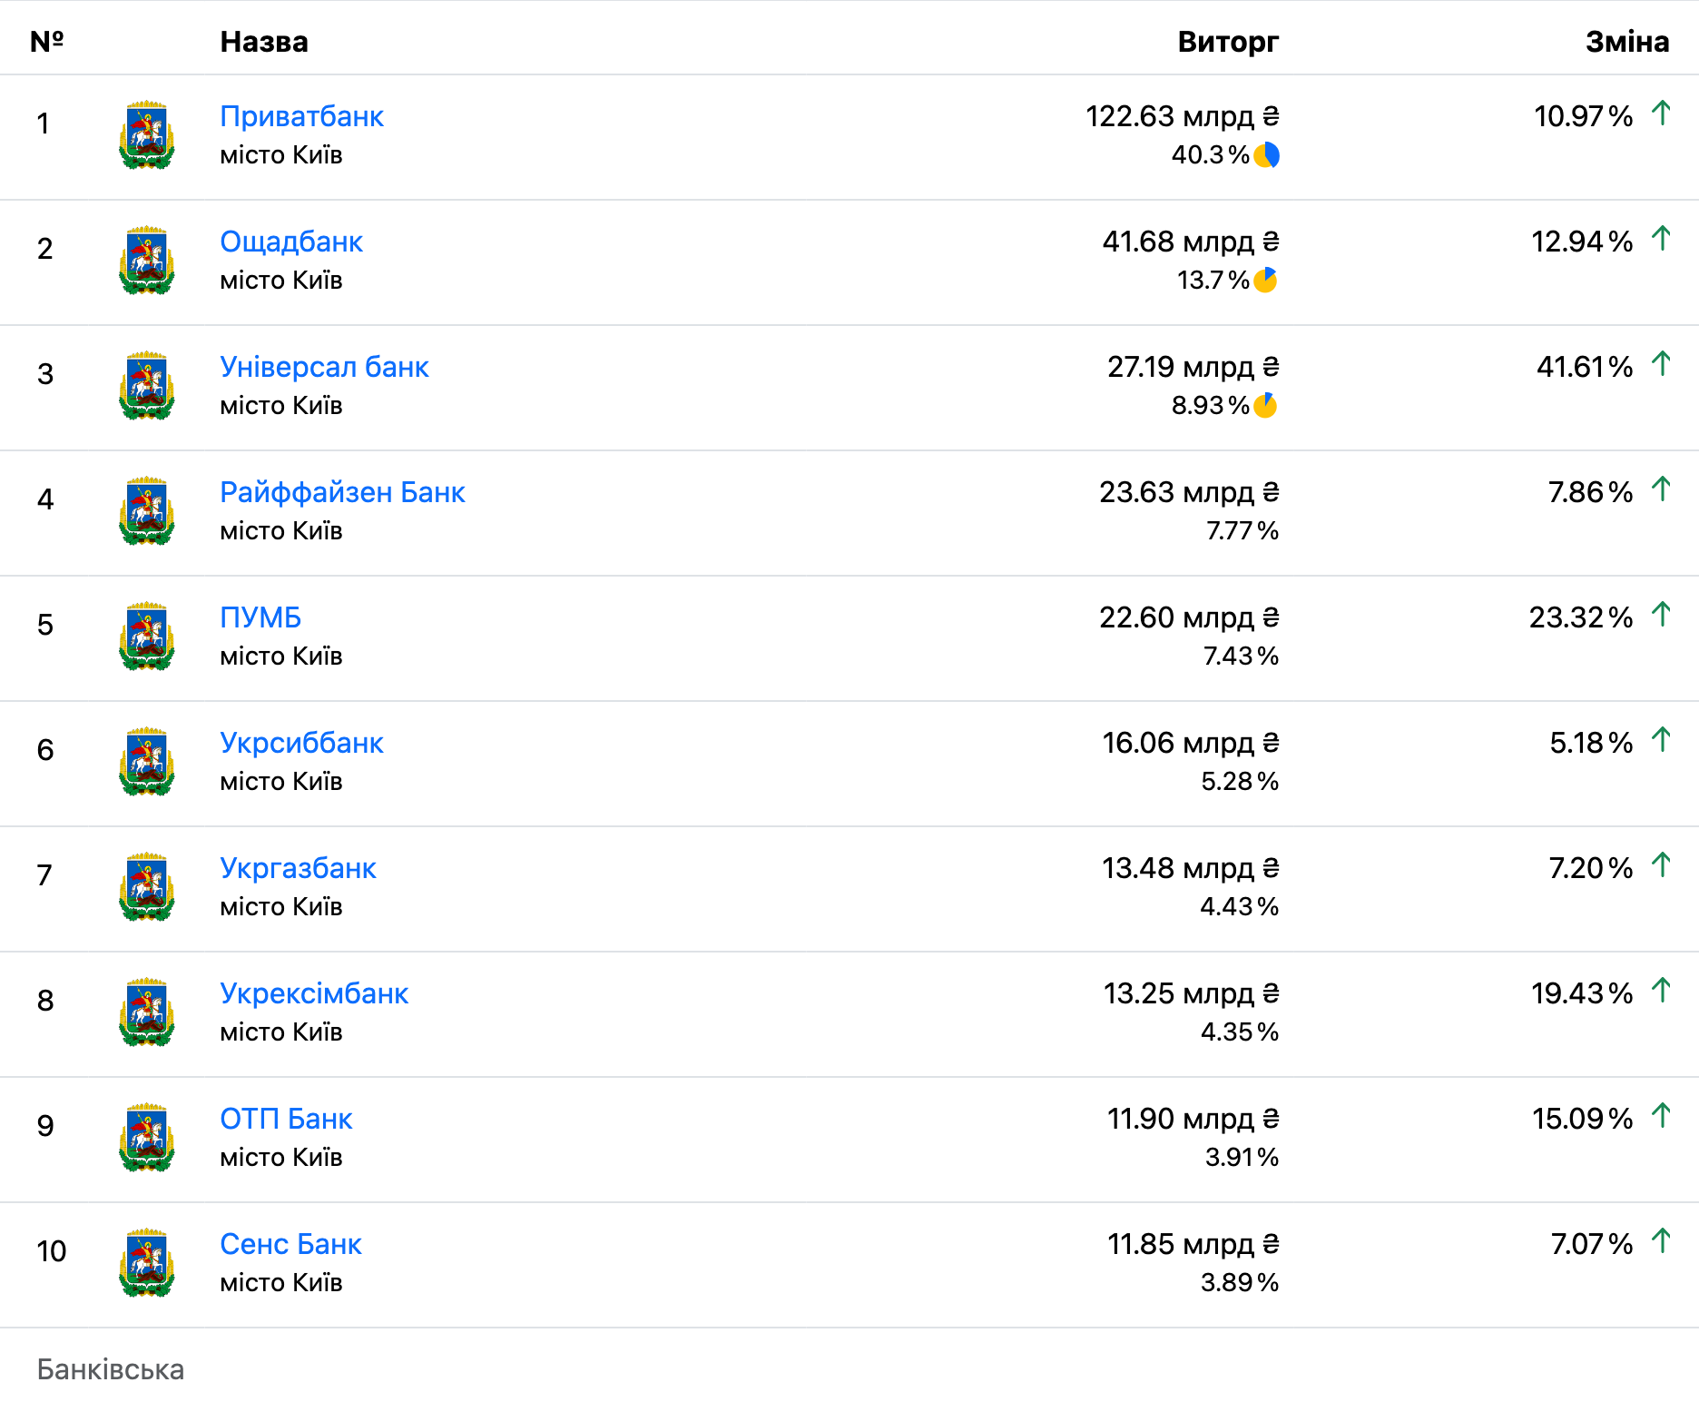Click green up arrow beside 41.61% change

pos(1661,364)
